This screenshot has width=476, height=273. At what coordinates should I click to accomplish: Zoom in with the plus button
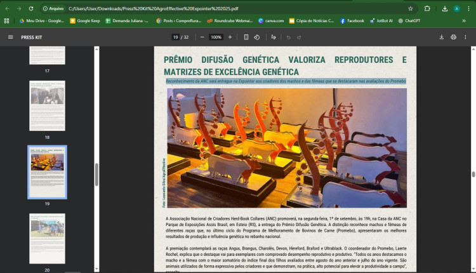click(230, 37)
